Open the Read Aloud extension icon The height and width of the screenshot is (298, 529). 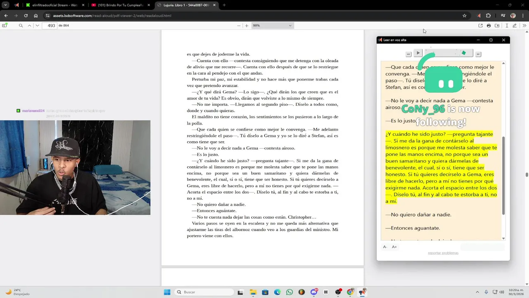coord(479,16)
